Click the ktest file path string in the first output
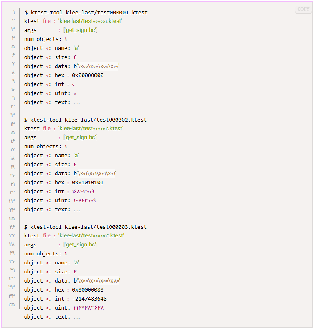 click(x=90, y=21)
